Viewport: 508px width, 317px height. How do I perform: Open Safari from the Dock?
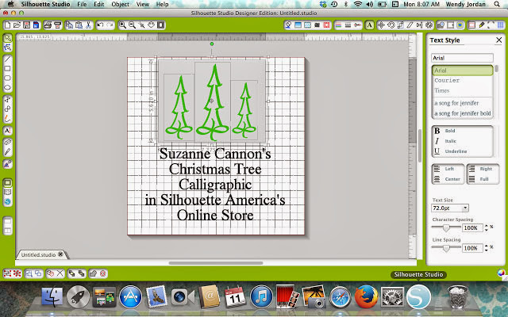point(341,297)
